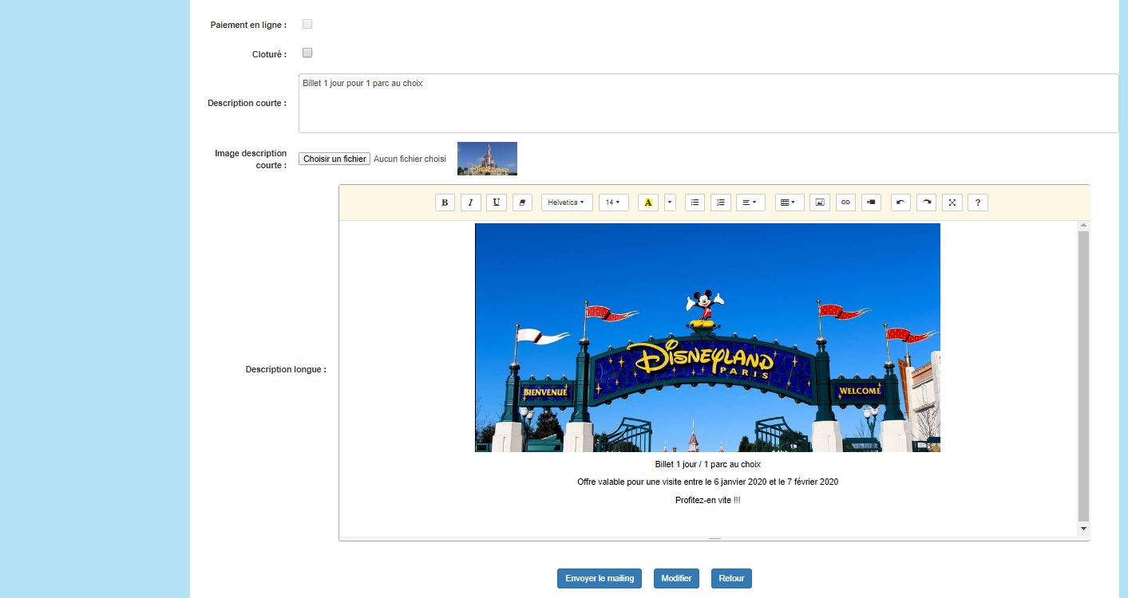This screenshot has height=598, width=1128.
Task: Insert an unordered bullet list
Action: tap(695, 203)
